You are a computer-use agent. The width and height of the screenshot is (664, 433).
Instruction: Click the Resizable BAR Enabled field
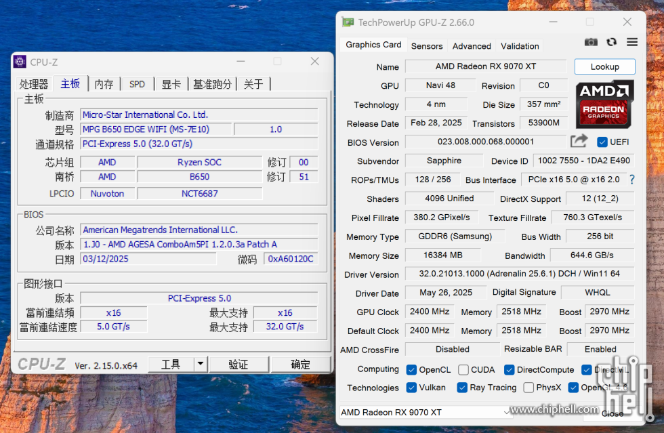(600, 349)
